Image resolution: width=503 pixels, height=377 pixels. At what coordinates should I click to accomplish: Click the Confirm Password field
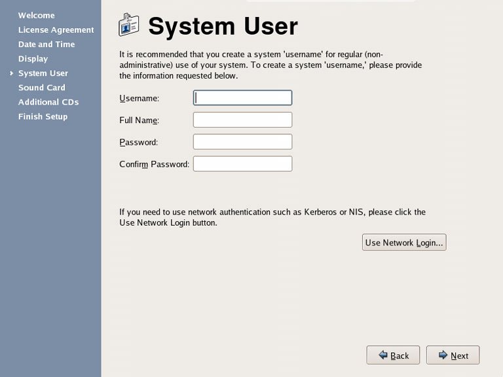click(242, 164)
